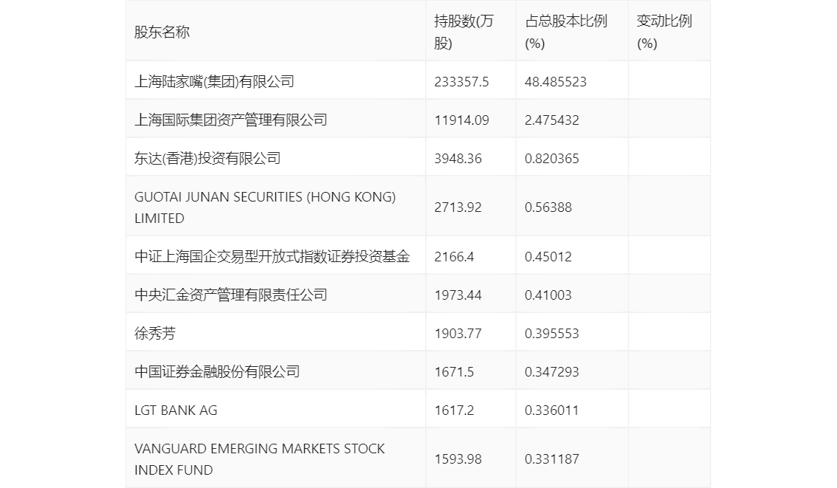Click 中央汇金资产管理有限责任公司 name
Viewport: 837px width, 488px height.
pyautogui.click(x=230, y=295)
